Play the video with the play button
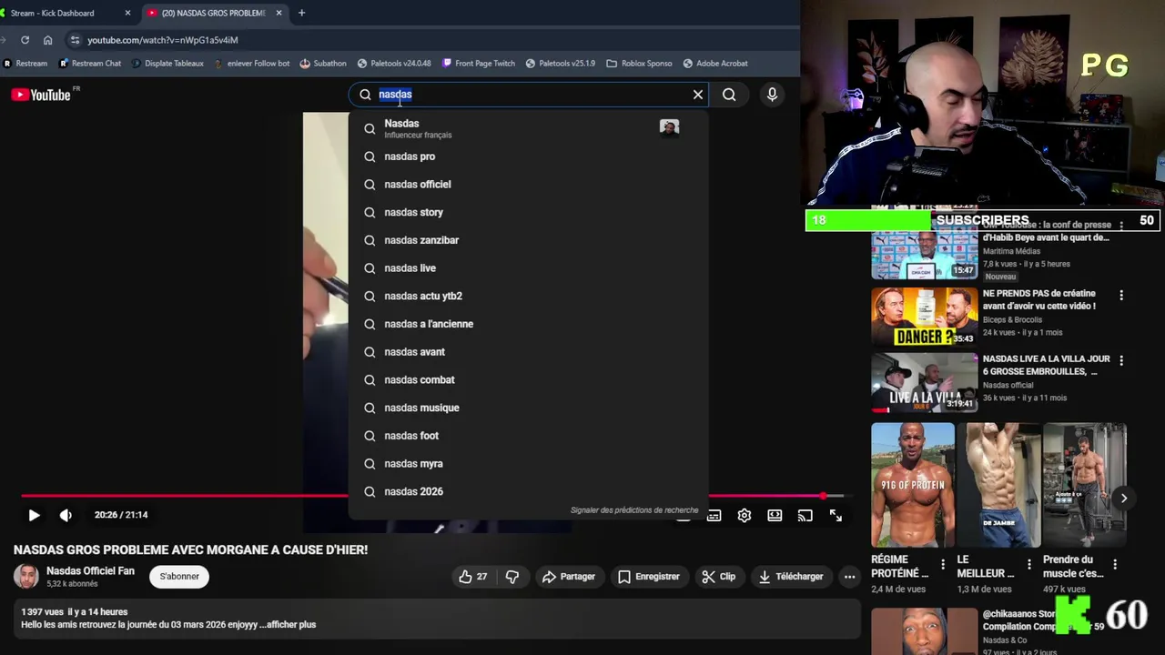 tap(34, 515)
